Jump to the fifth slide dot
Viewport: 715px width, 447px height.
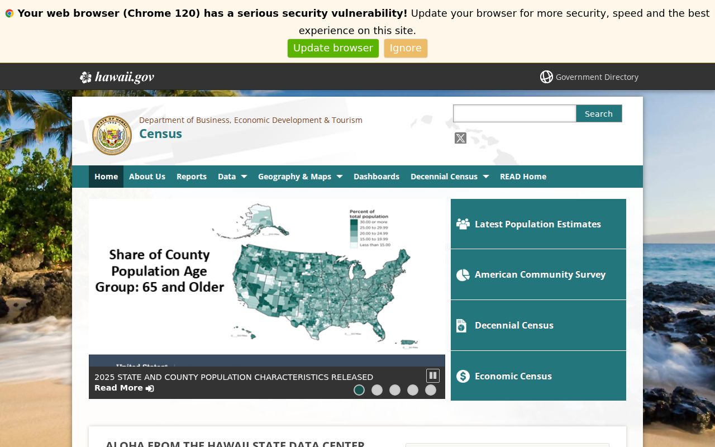pyautogui.click(x=431, y=390)
